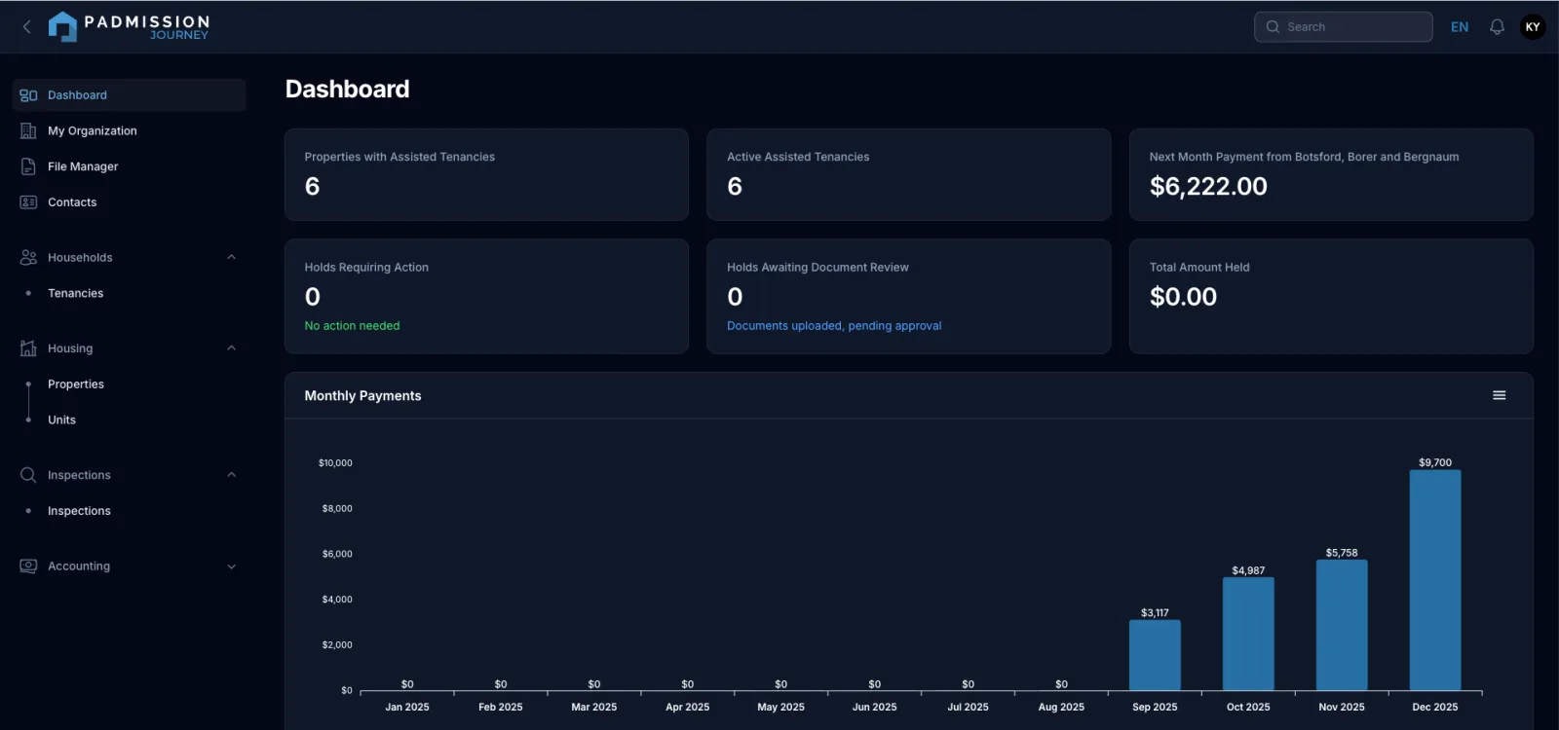Image resolution: width=1559 pixels, height=730 pixels.
Task: Open My Organization page
Action: pyautogui.click(x=129, y=131)
